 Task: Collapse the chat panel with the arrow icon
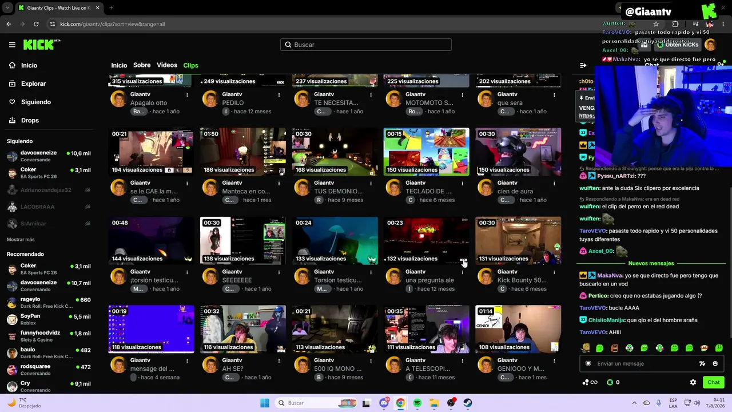tap(583, 65)
